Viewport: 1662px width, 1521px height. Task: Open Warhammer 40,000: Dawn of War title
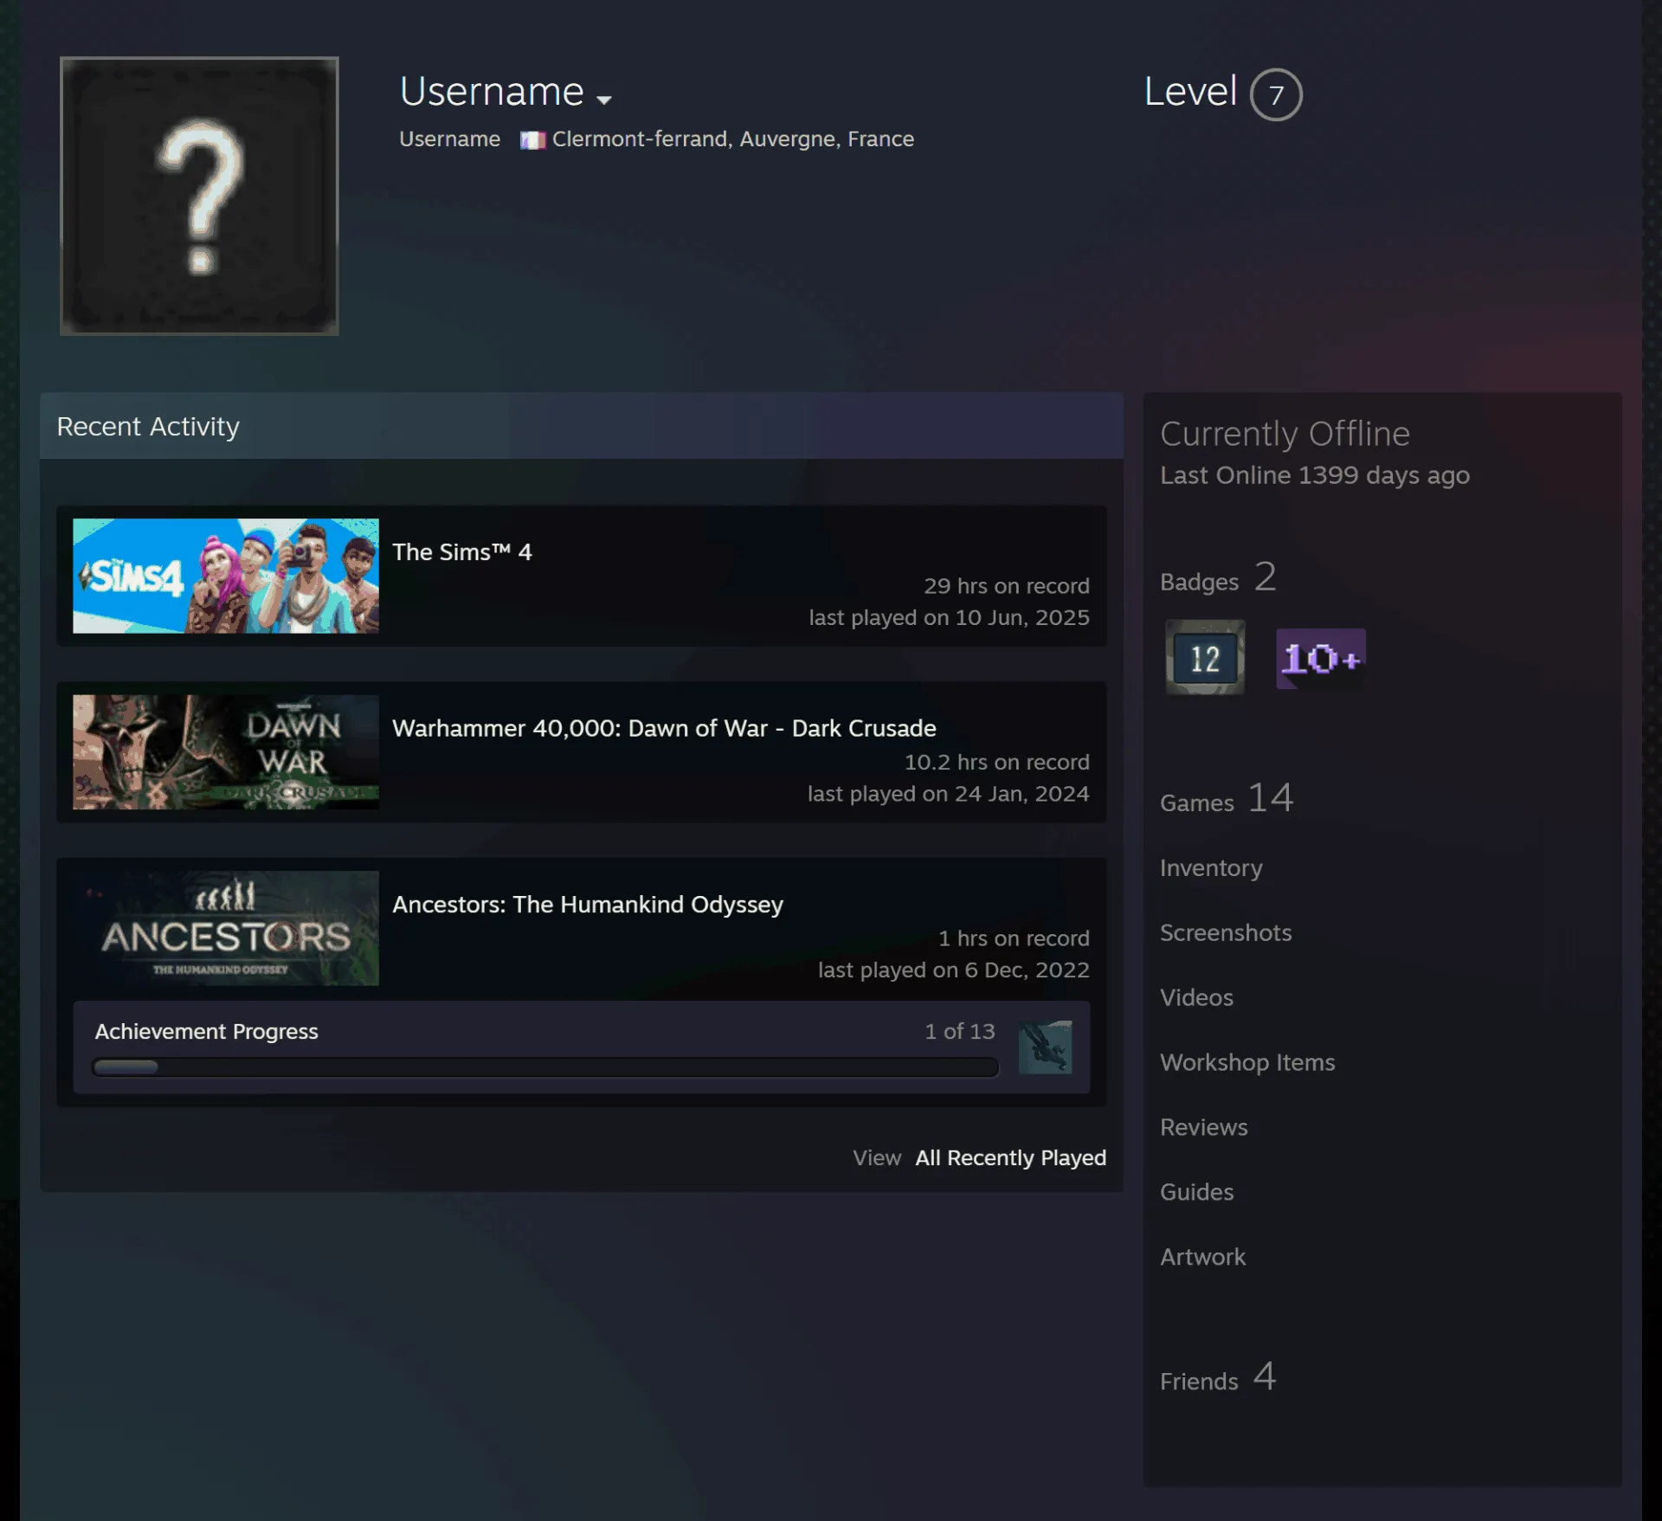(x=664, y=728)
